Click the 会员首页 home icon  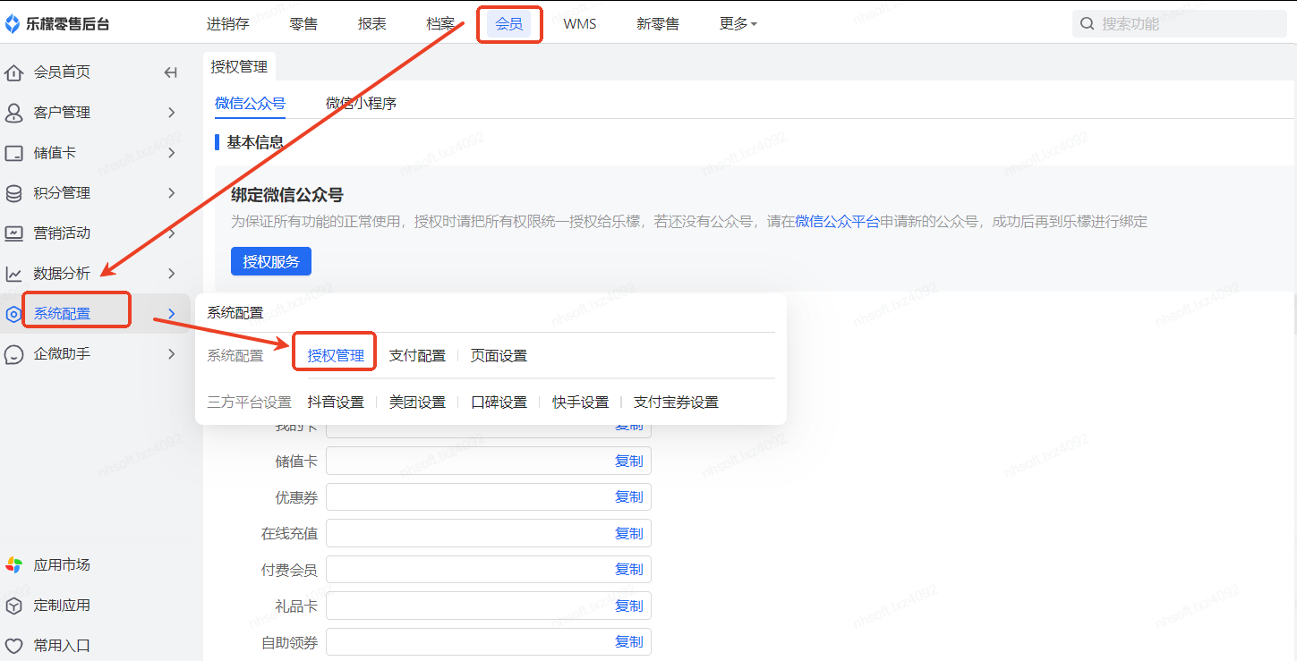tap(13, 72)
